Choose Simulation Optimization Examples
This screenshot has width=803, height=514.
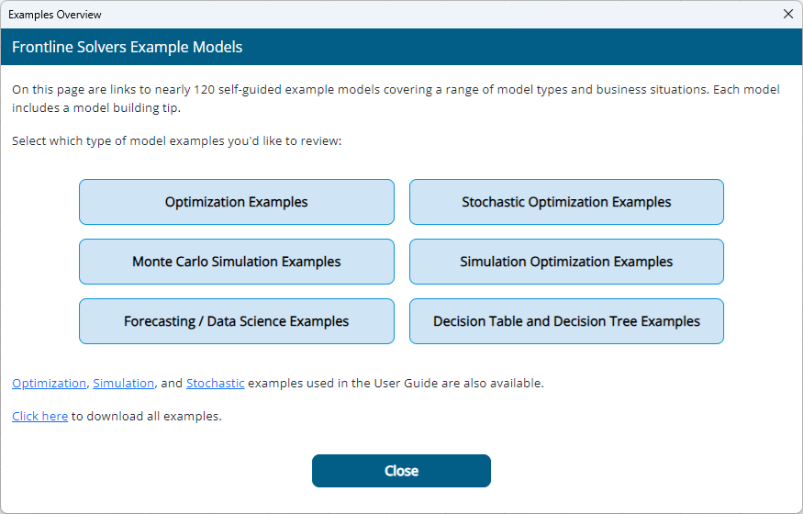point(566,262)
